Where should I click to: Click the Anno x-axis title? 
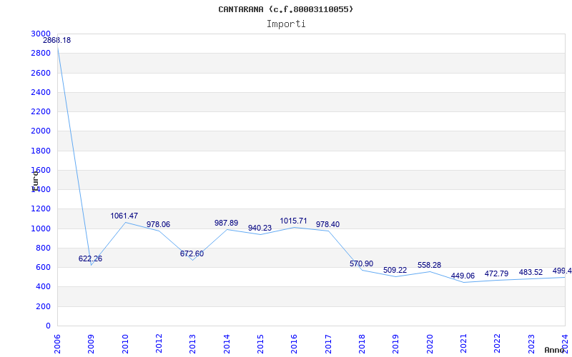click(x=554, y=350)
